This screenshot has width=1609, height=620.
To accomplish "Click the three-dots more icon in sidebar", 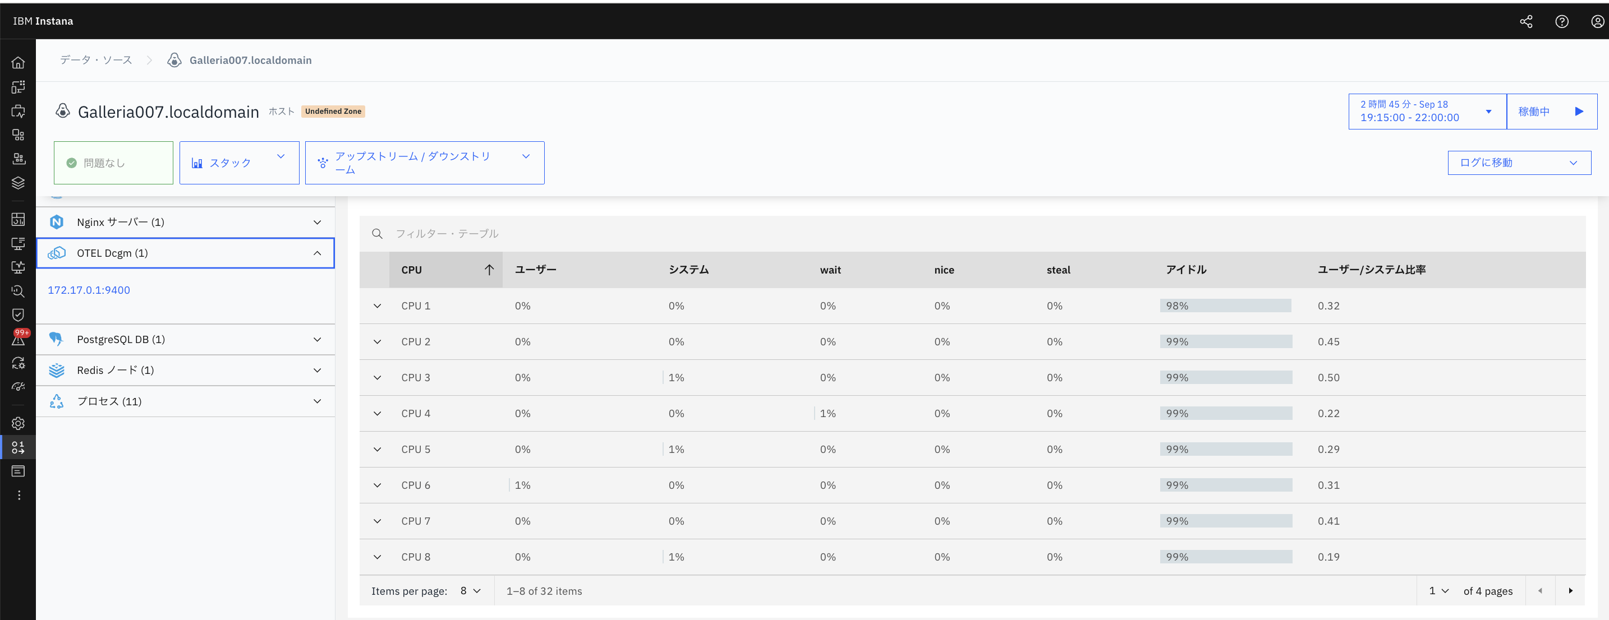I will point(19,495).
